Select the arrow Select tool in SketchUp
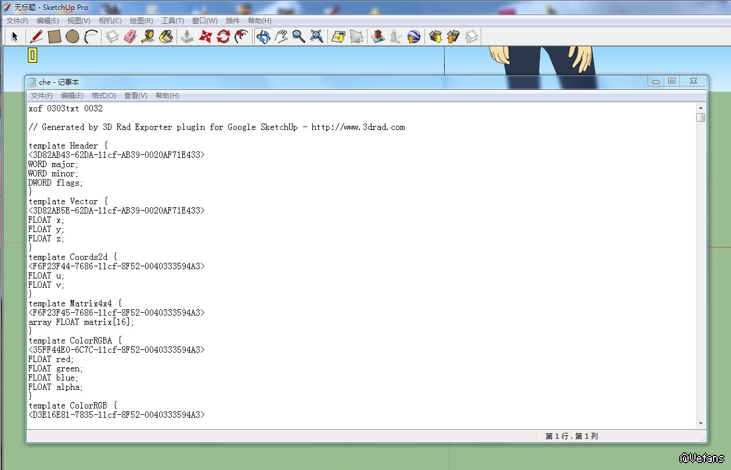This screenshot has width=731, height=470. click(15, 37)
